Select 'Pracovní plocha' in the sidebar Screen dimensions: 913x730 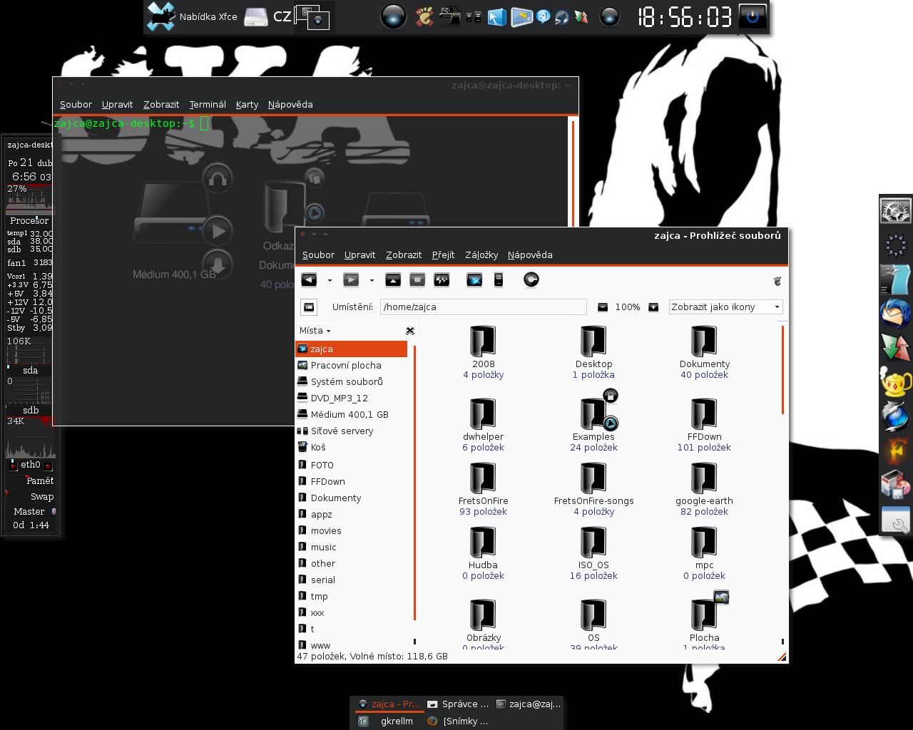pos(352,366)
